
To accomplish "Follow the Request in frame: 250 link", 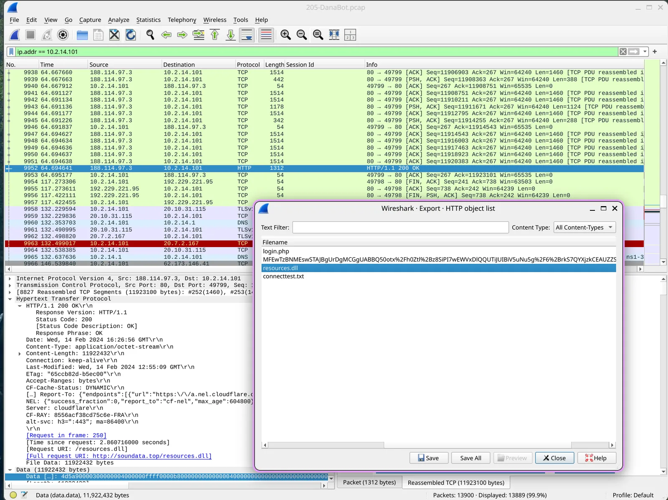I will click(66, 436).
